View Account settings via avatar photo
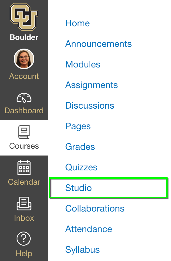The width and height of the screenshot is (171, 261). pyautogui.click(x=24, y=59)
